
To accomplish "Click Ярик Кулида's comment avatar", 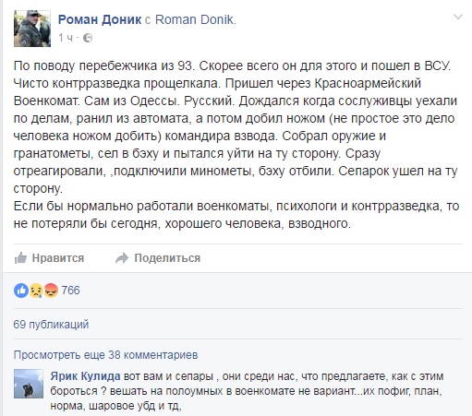I will tap(29, 384).
